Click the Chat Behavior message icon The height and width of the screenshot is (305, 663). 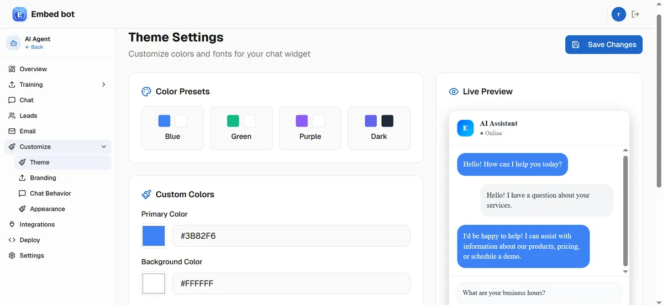(x=23, y=193)
